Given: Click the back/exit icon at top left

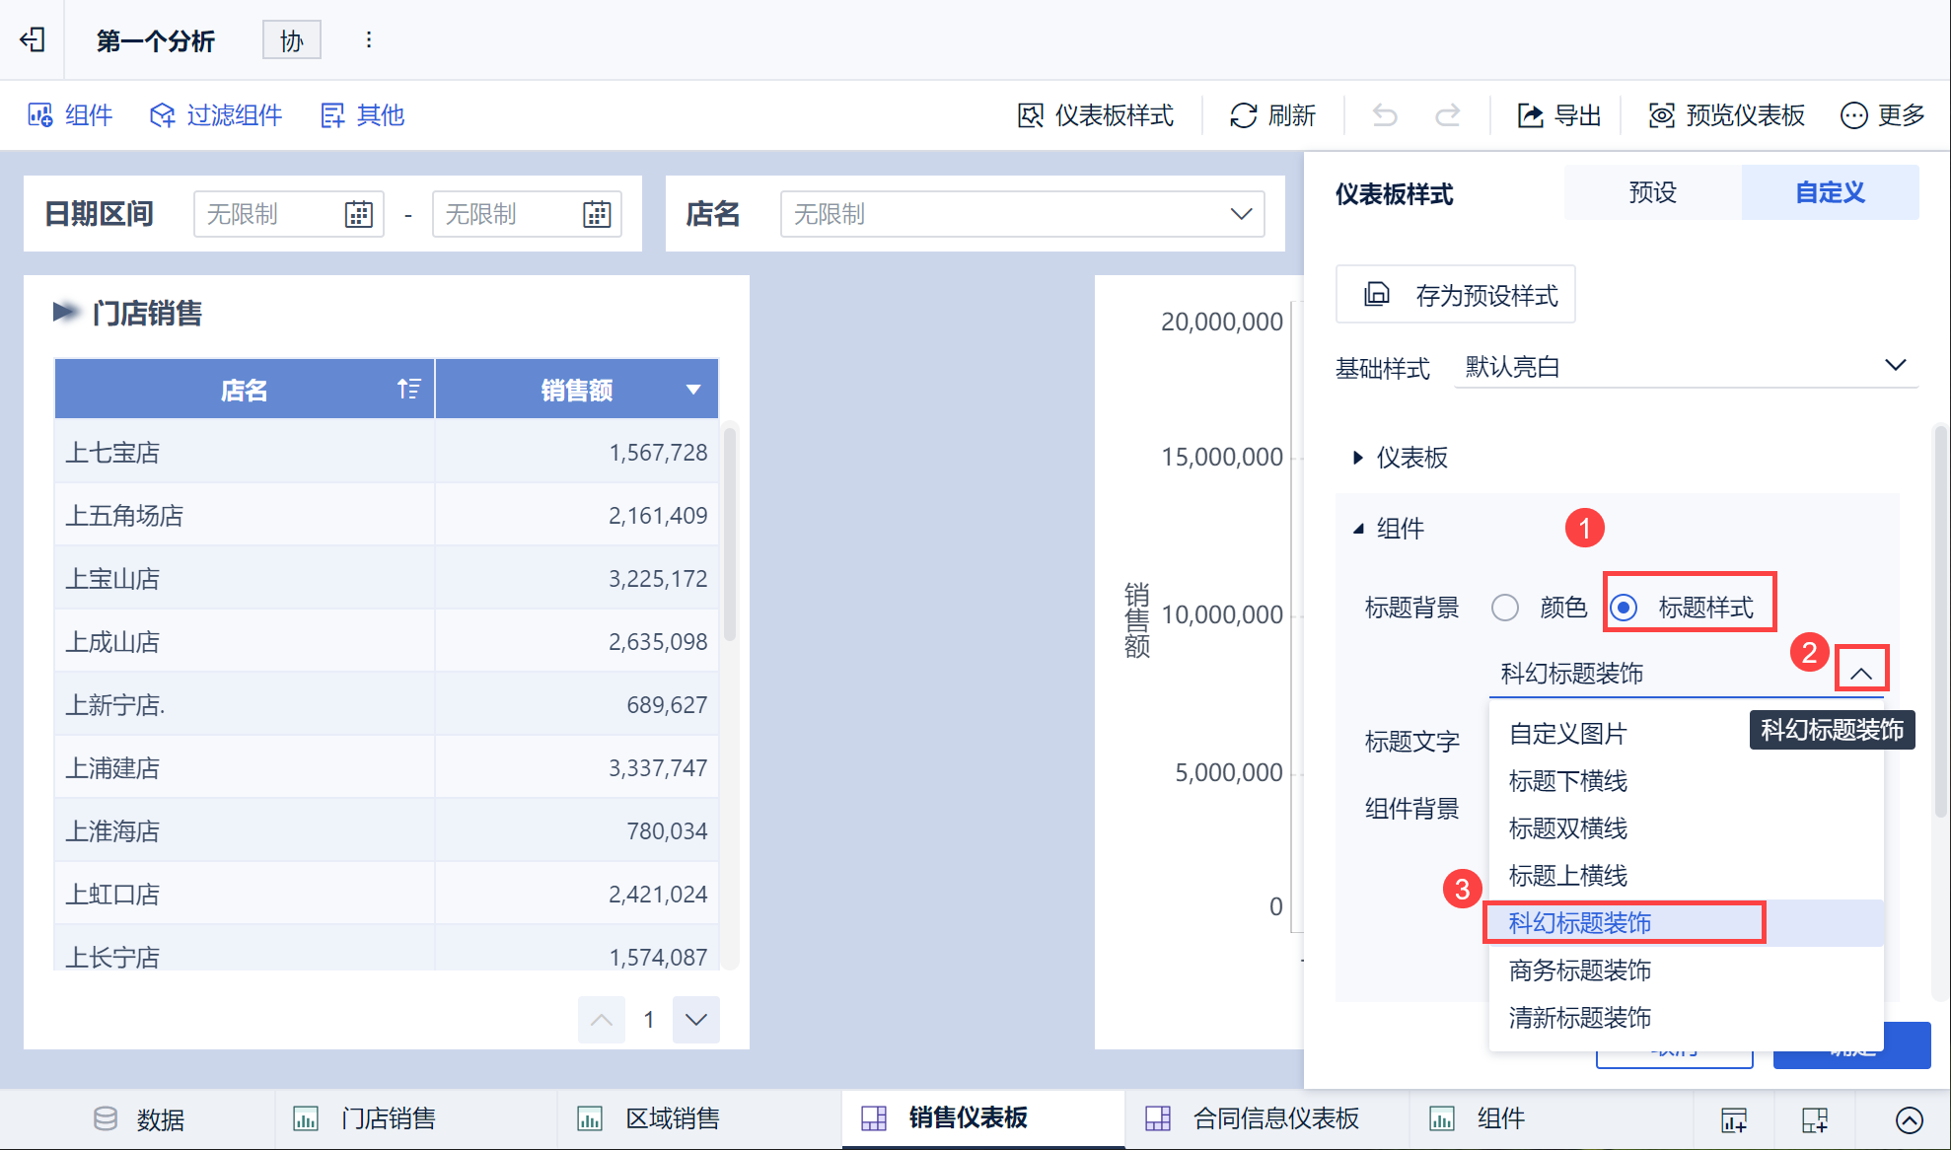Looking at the screenshot, I should 33,39.
